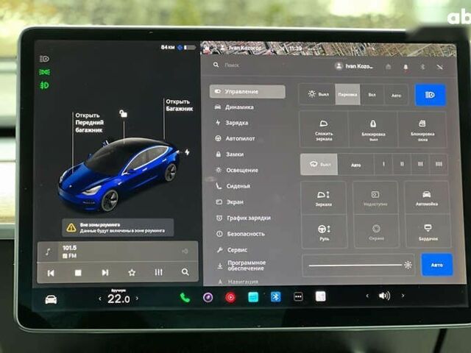The height and width of the screenshot is (353, 471).
Task: Set exterior lights to Авто
Action: (396, 95)
